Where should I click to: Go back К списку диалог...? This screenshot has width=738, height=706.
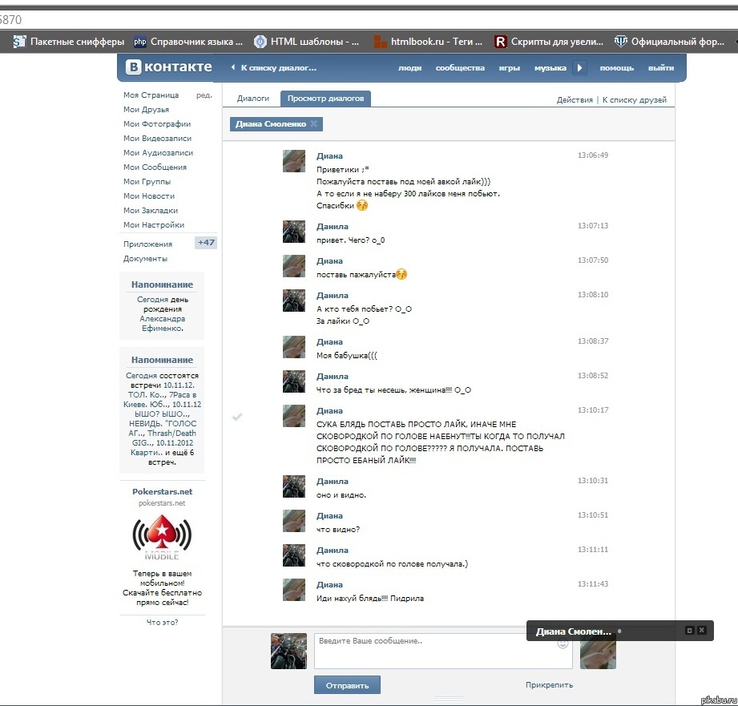point(274,68)
